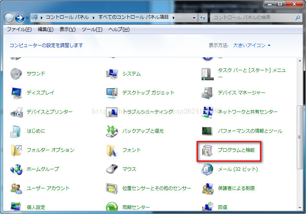Open the 回復 icon
The height and width of the screenshot is (214, 306).
point(207,207)
